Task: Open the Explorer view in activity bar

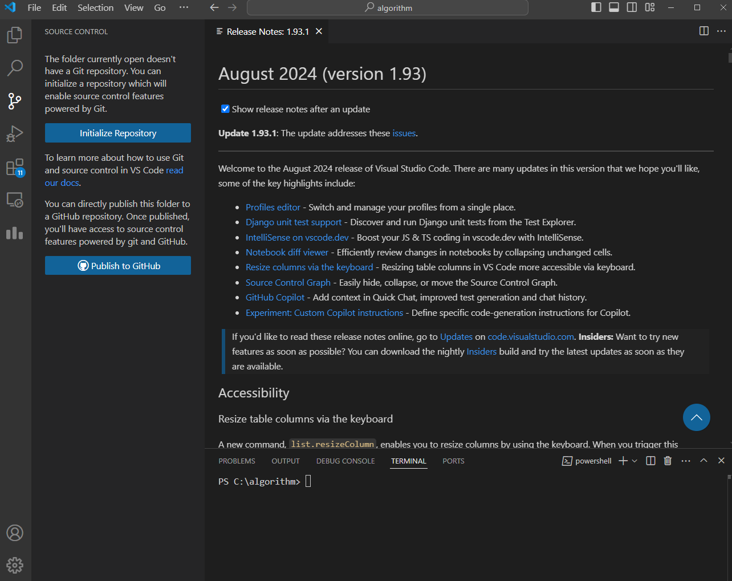Action: (15, 35)
